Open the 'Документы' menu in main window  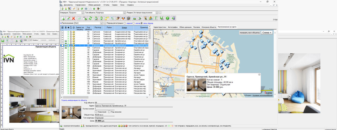pos(68,5)
